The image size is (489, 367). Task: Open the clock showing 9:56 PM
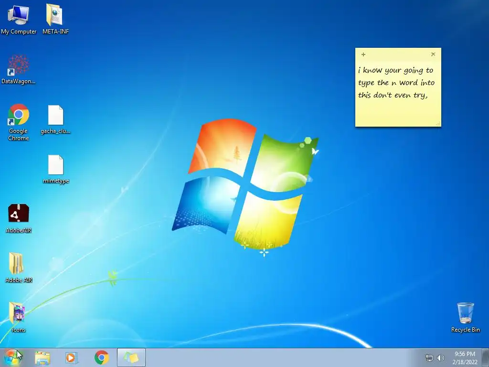[x=465, y=358]
